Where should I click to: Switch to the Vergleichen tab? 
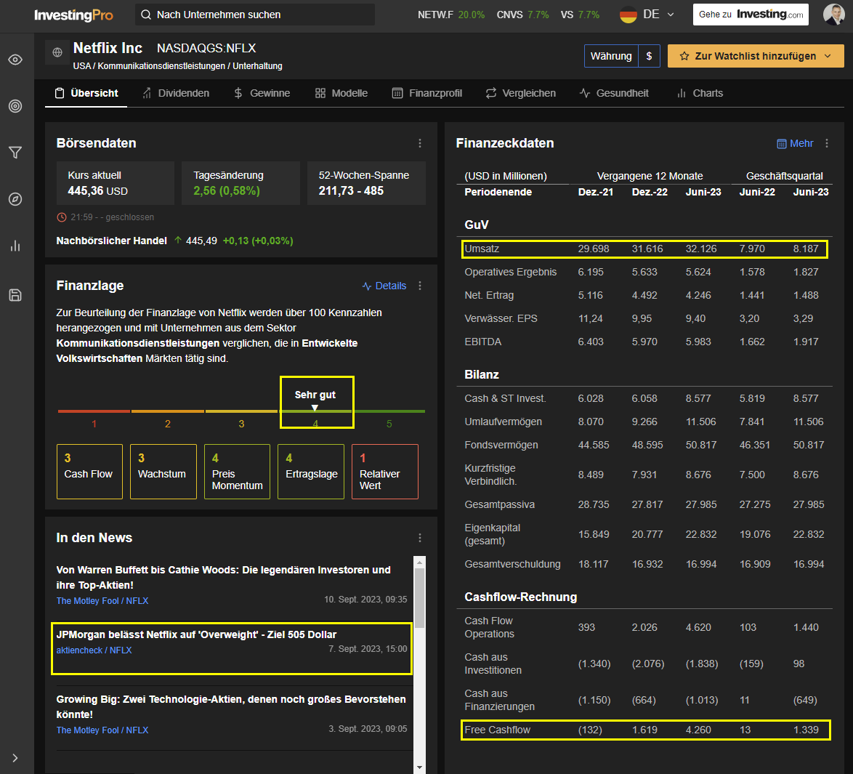(x=521, y=93)
